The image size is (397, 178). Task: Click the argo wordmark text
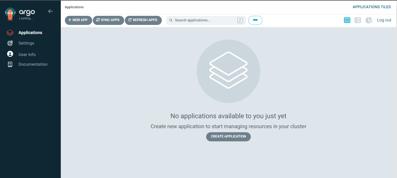(x=27, y=12)
